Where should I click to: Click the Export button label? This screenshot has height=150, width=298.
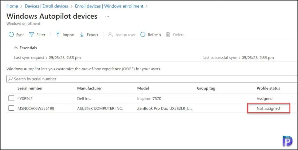point(92,35)
